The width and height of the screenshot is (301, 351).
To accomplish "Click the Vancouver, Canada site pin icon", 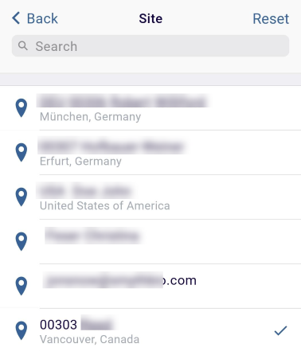I will (x=21, y=331).
